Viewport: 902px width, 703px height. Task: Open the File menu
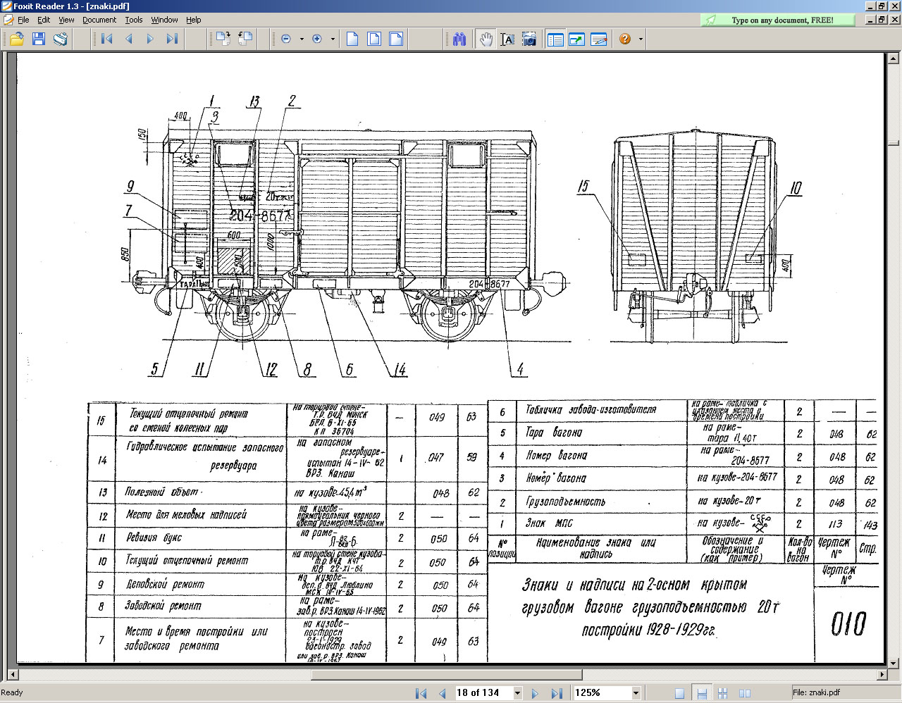pyautogui.click(x=23, y=20)
